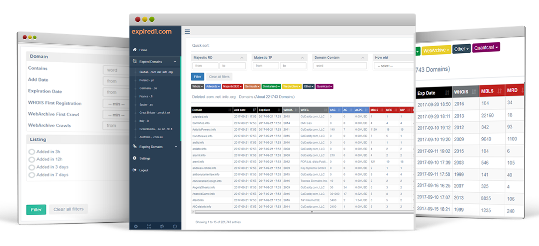Sort by Exp Date column in main window
The height and width of the screenshot is (246, 539).
(279, 110)
